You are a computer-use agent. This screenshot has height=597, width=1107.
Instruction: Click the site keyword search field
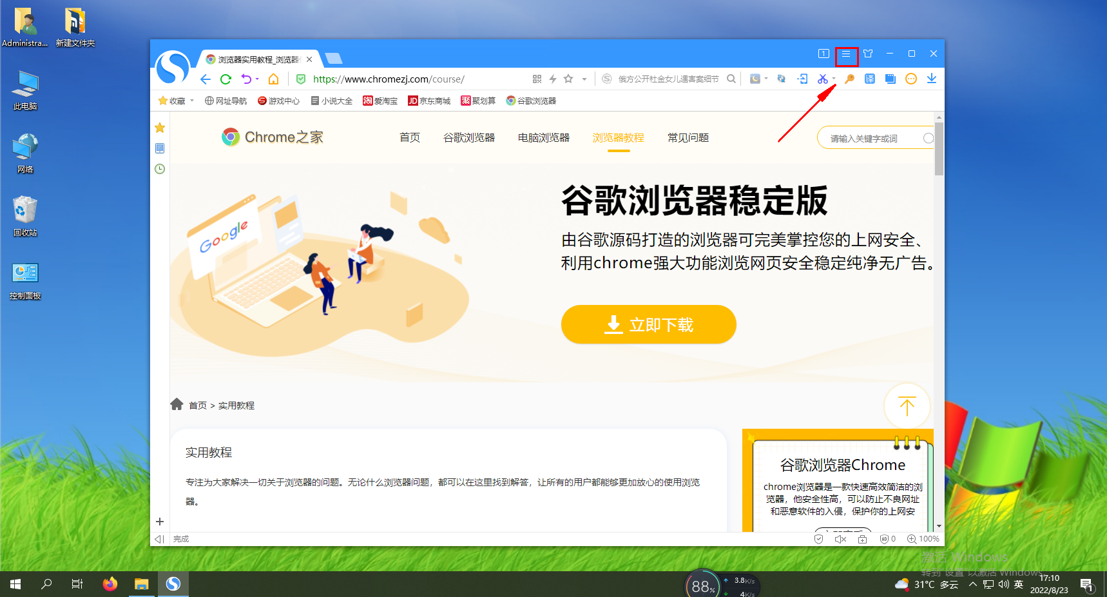point(875,138)
